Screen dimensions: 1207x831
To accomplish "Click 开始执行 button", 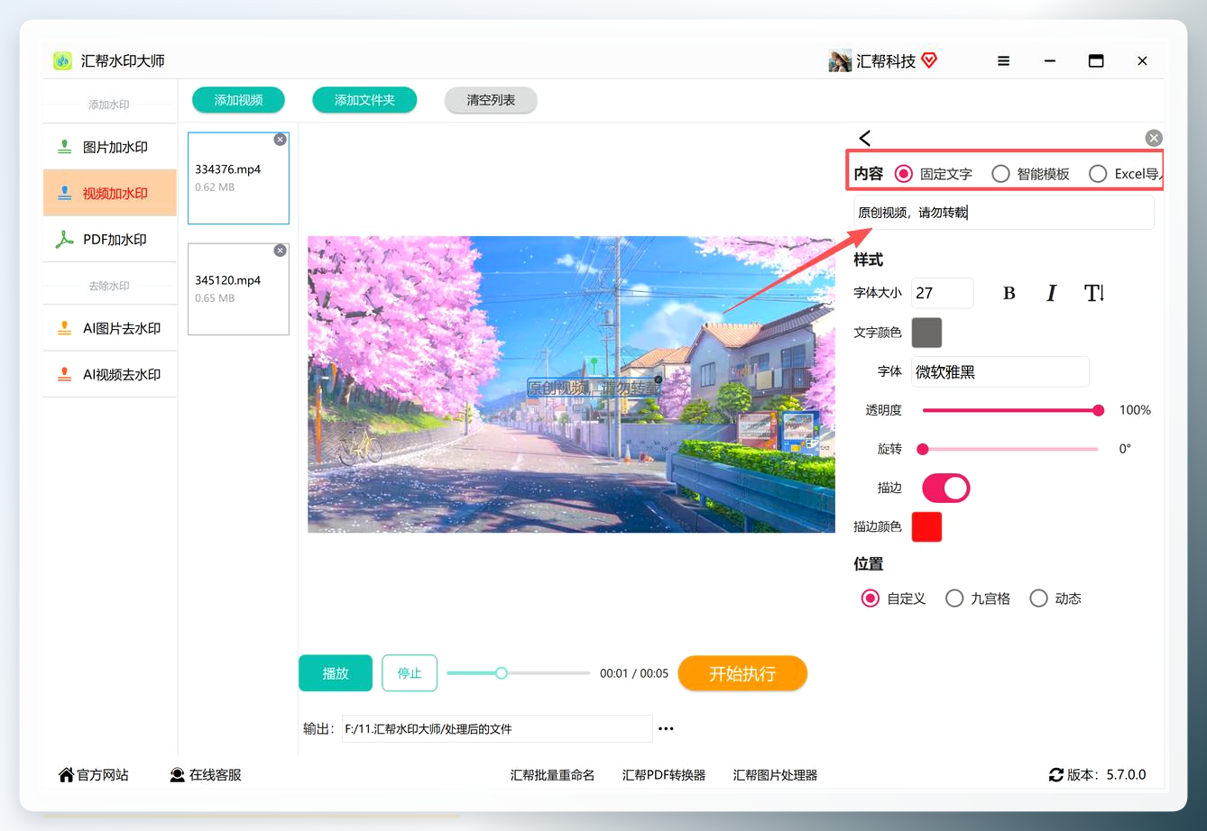I will tap(742, 673).
